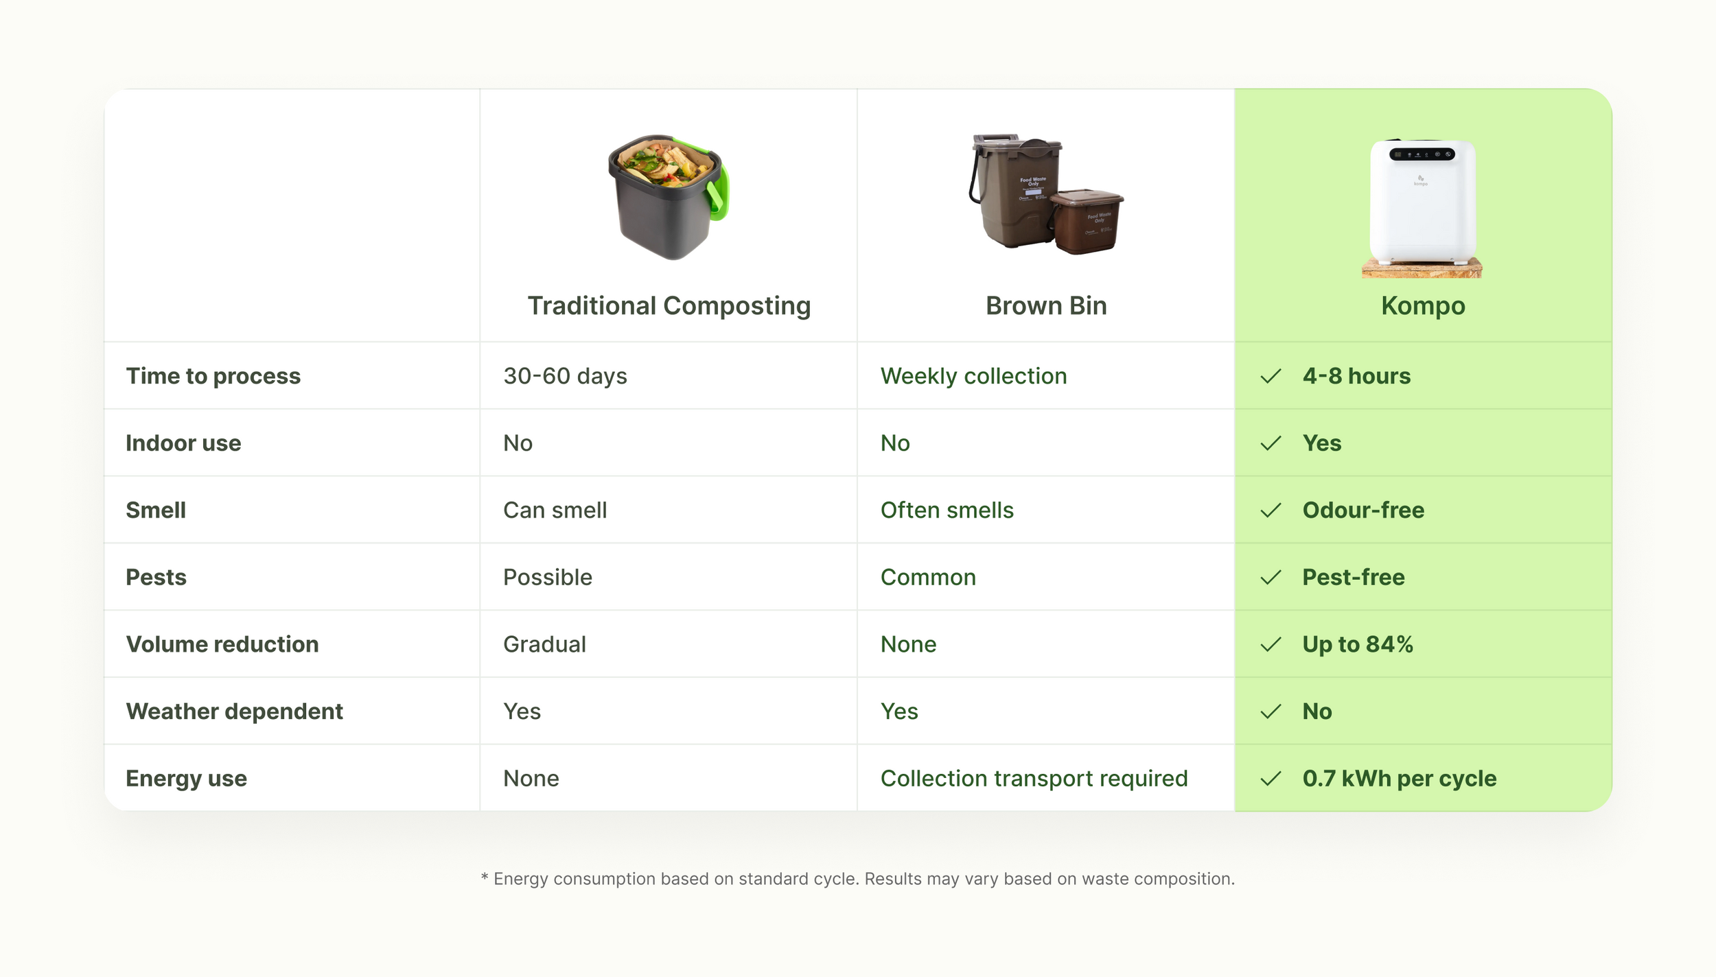
Task: Select the Traditional Composting column heading
Action: [x=669, y=306]
